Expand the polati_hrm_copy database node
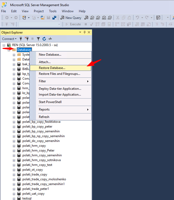Viewport: 174px width, 200px height. click(x=14, y=146)
